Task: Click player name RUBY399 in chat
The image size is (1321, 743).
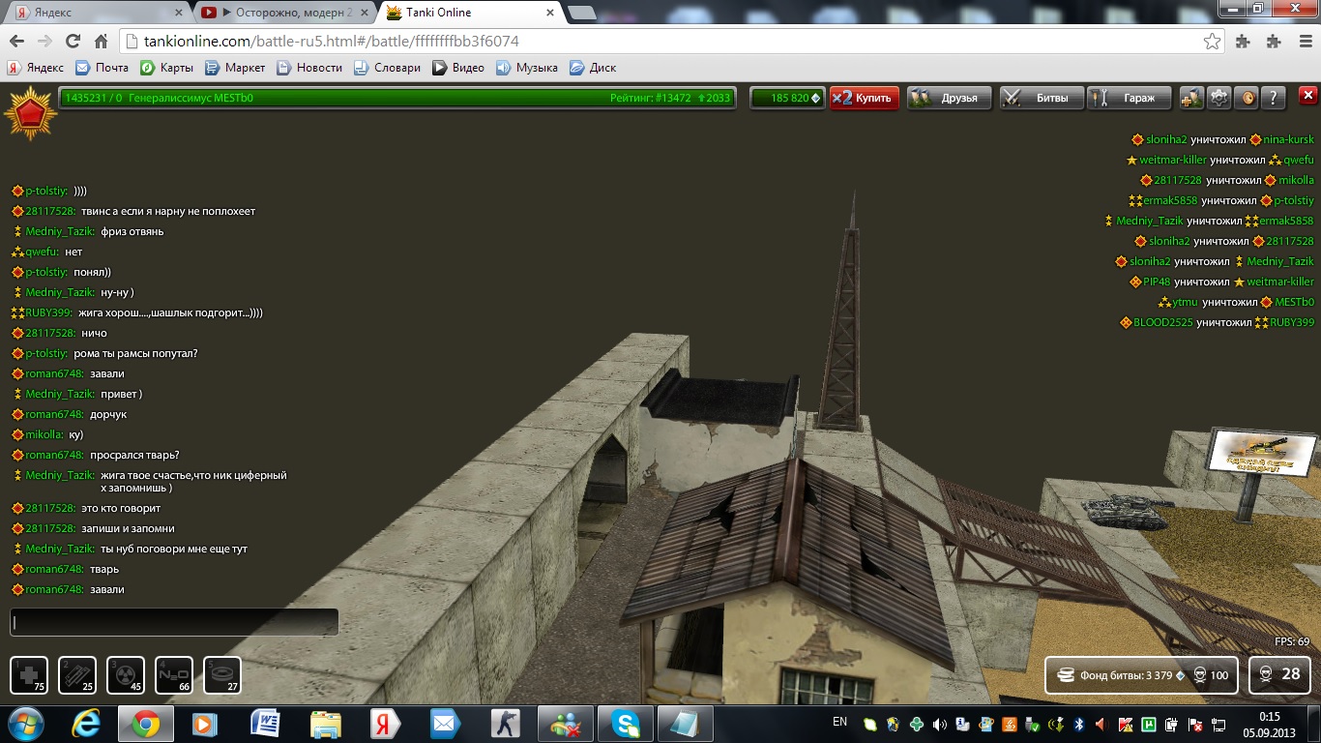Action: tap(48, 312)
